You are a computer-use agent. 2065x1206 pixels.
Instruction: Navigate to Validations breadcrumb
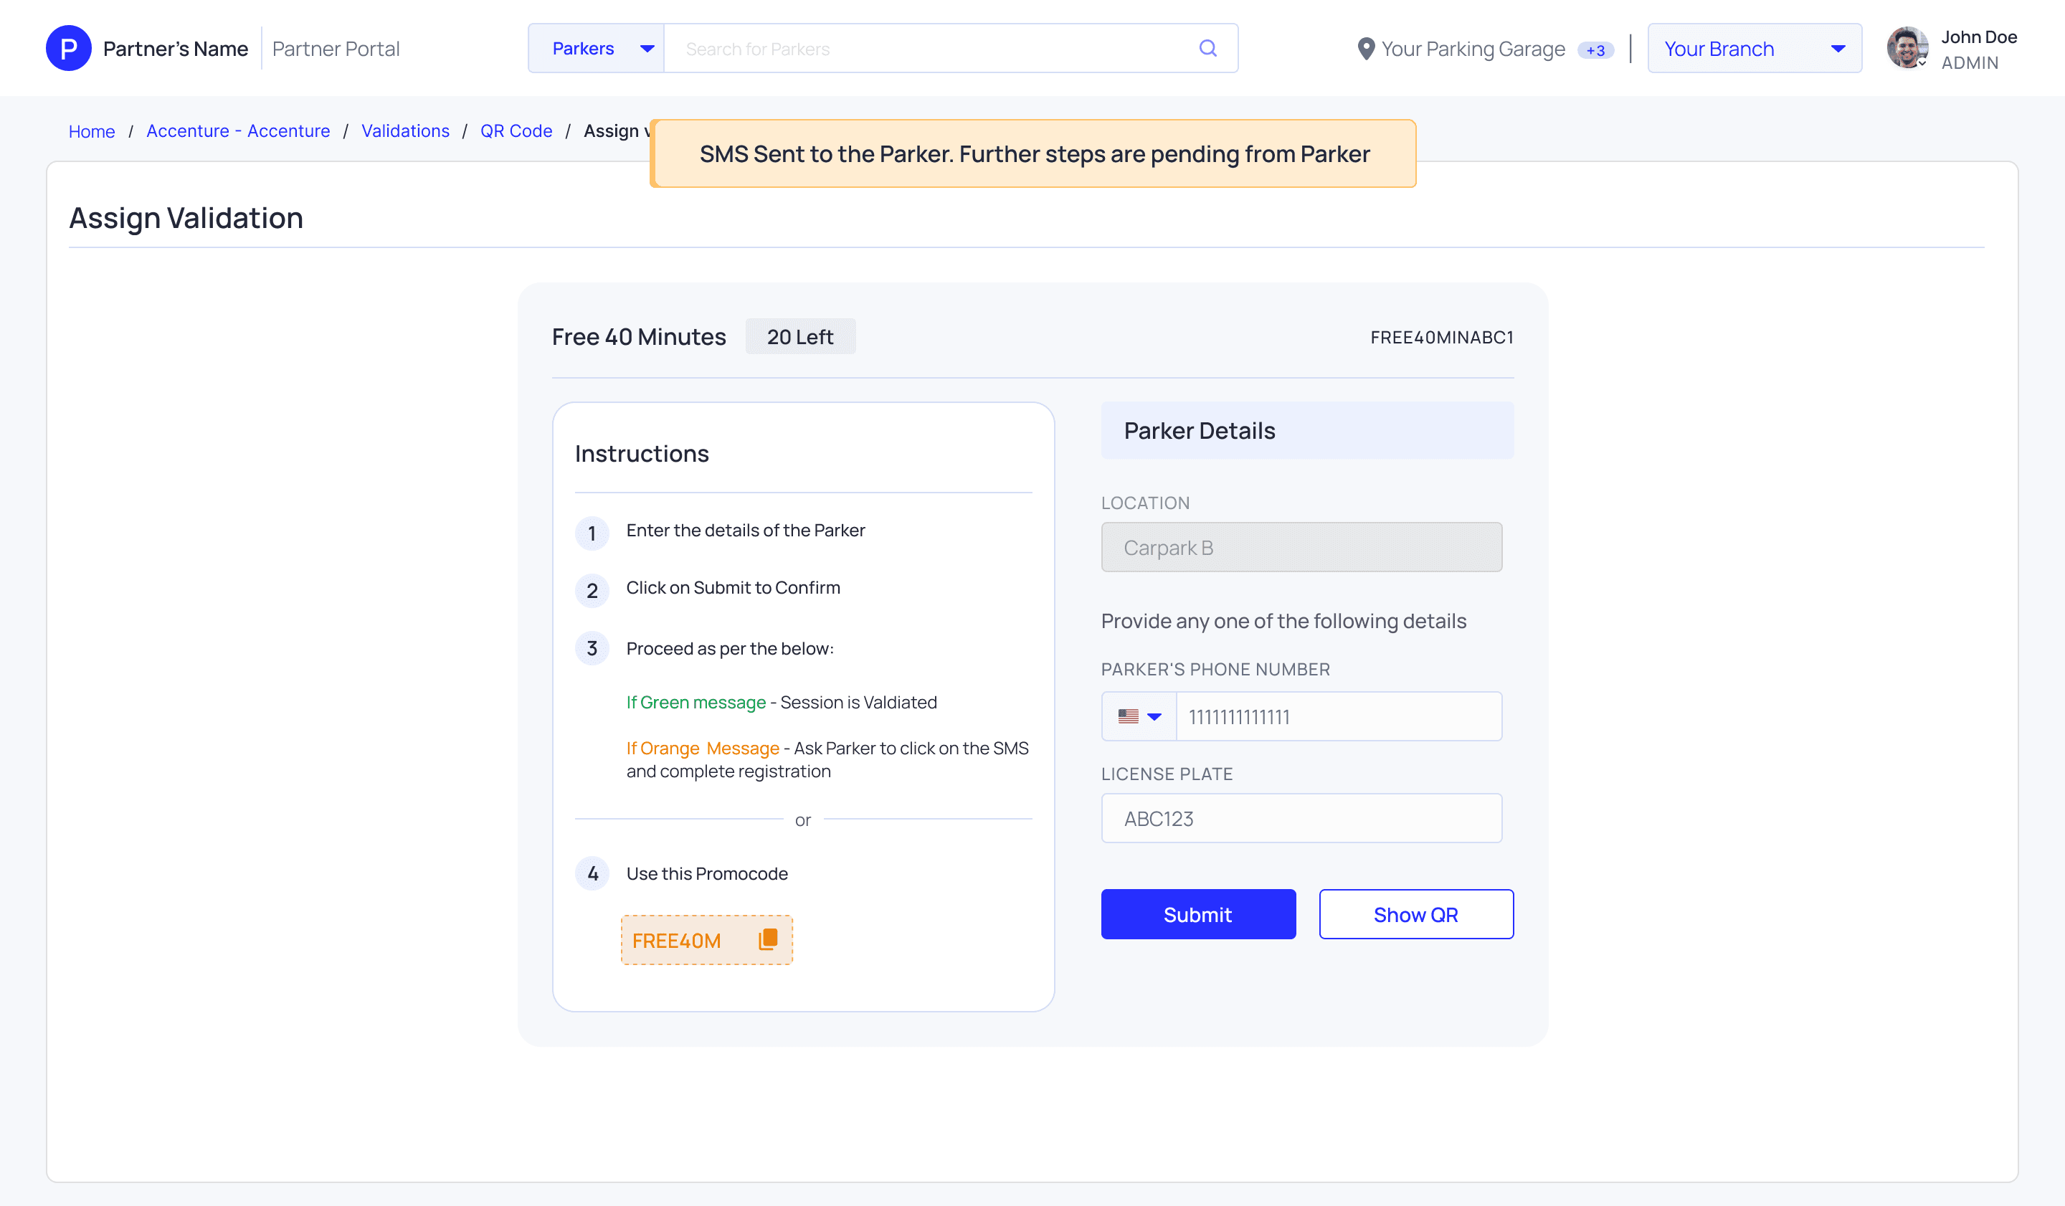tap(405, 131)
